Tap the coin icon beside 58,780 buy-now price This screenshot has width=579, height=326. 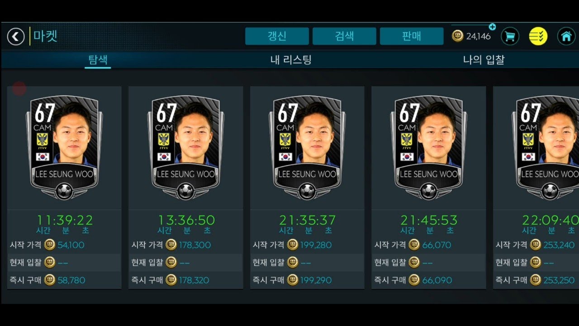coord(50,280)
